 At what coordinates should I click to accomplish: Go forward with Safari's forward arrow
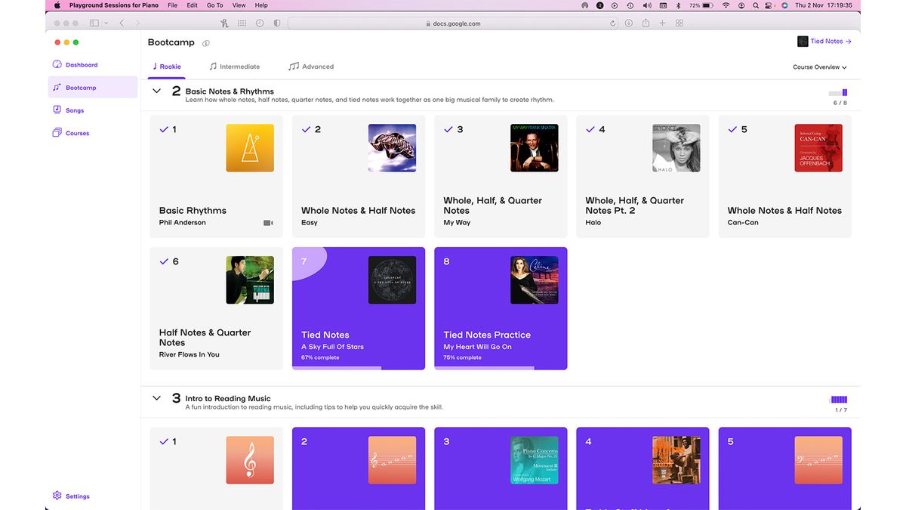[x=137, y=23]
